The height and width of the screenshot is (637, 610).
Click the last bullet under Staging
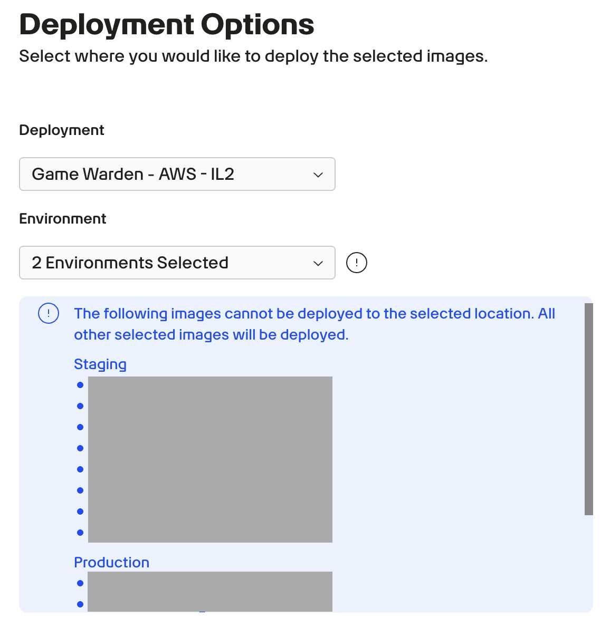tap(80, 532)
